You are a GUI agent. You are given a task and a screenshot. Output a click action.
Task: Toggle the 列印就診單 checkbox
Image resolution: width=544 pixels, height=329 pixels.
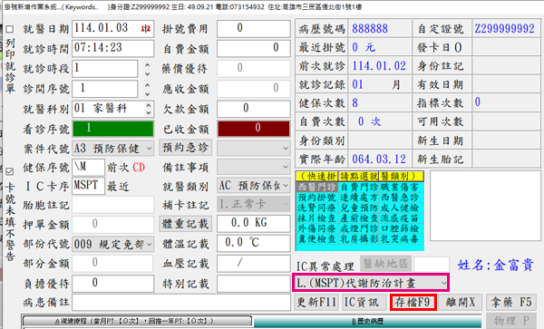tap(10, 29)
